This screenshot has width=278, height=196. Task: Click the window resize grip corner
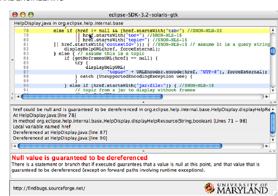275,193
